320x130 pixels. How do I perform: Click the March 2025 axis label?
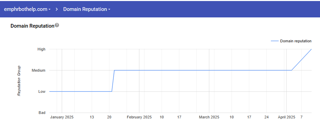[x=209, y=117]
